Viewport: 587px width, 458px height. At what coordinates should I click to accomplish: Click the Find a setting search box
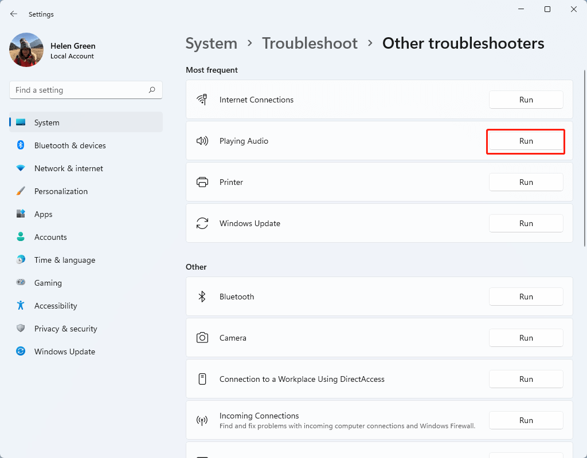(x=86, y=90)
